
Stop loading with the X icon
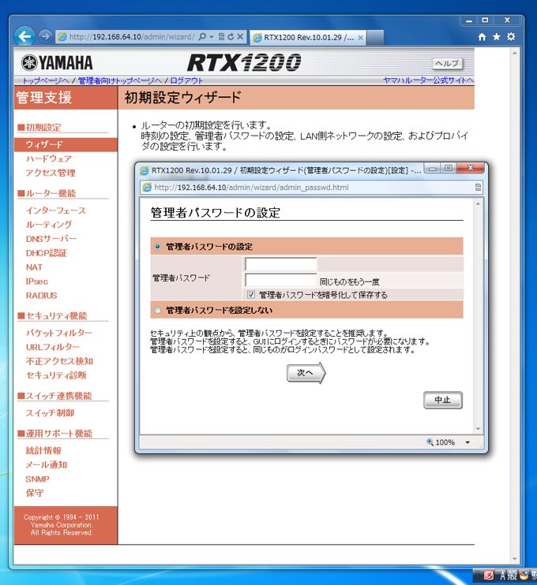click(x=240, y=36)
